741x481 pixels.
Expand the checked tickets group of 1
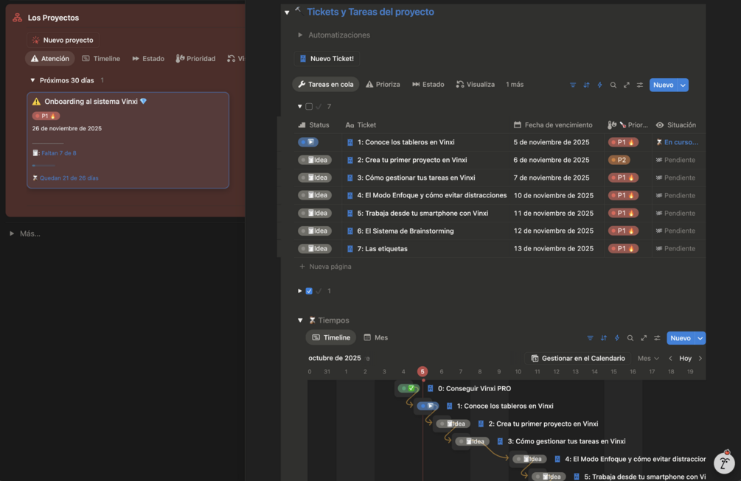(299, 291)
